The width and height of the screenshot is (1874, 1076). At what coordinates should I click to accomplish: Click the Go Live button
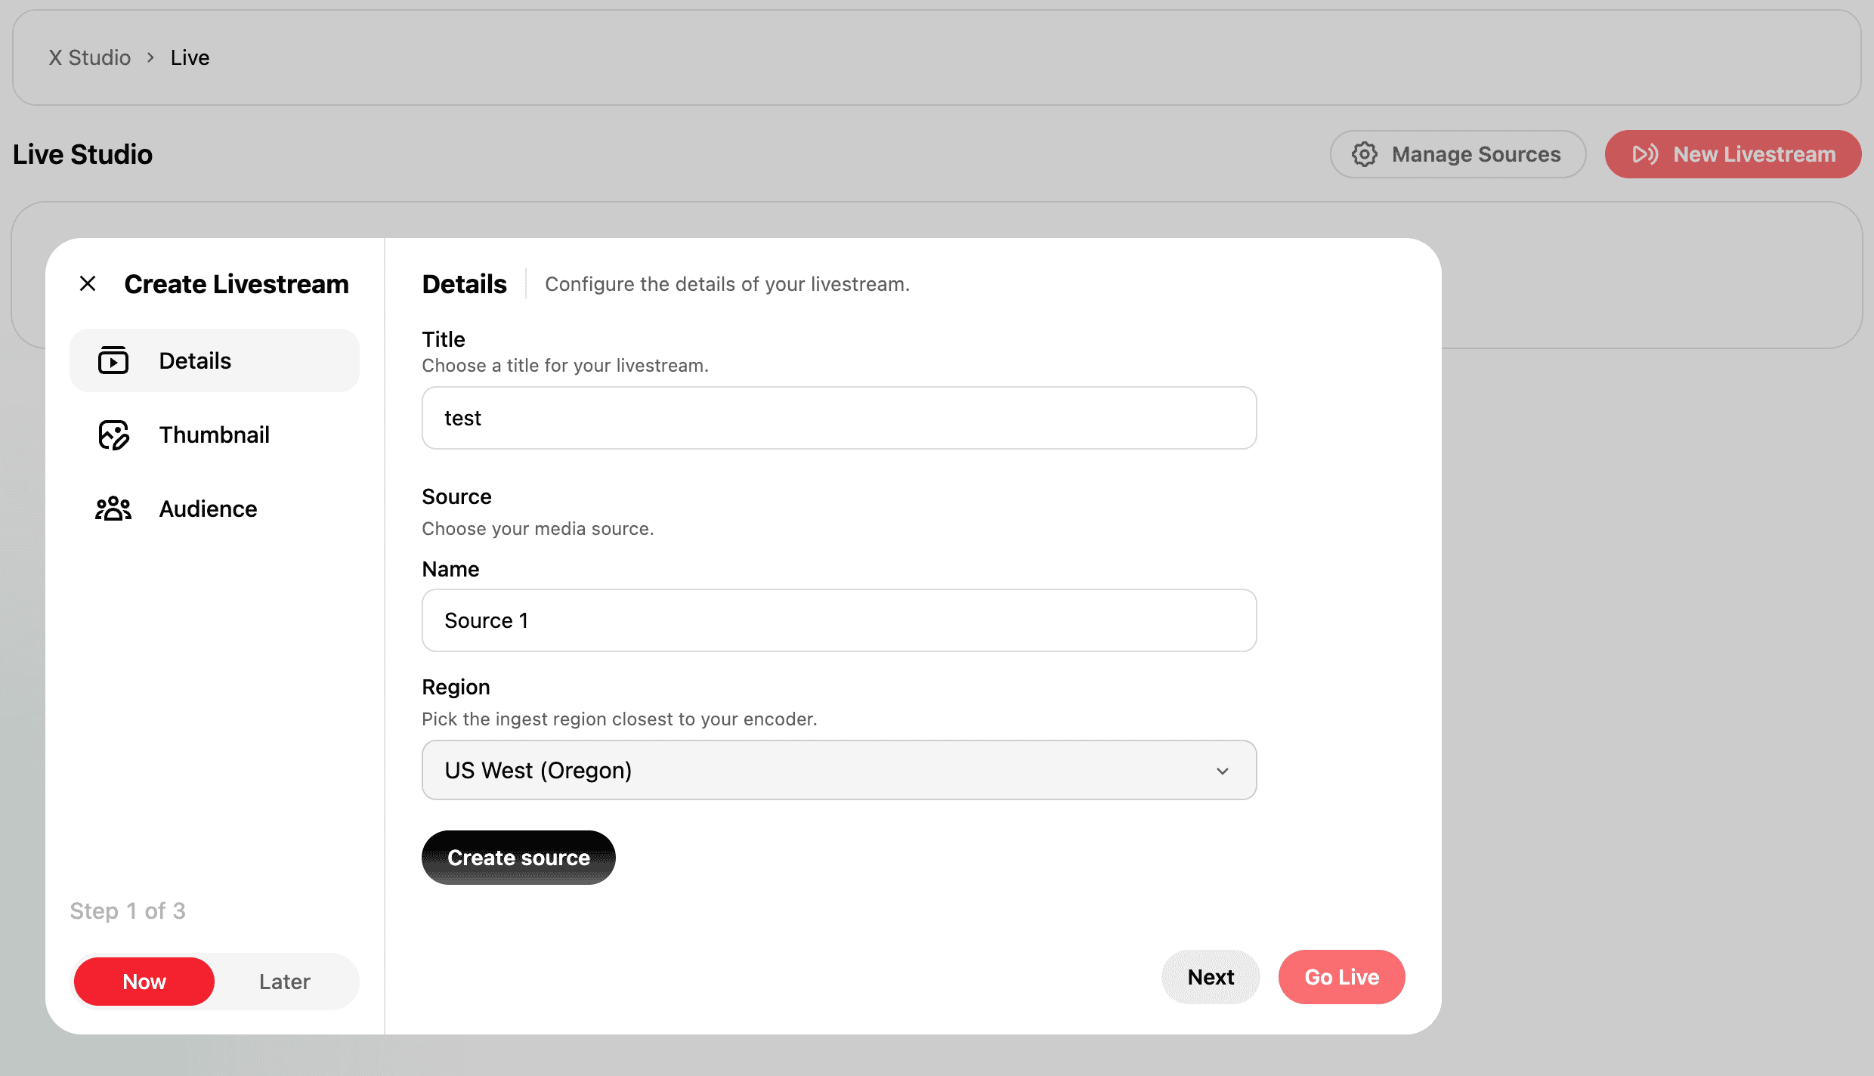(1342, 977)
